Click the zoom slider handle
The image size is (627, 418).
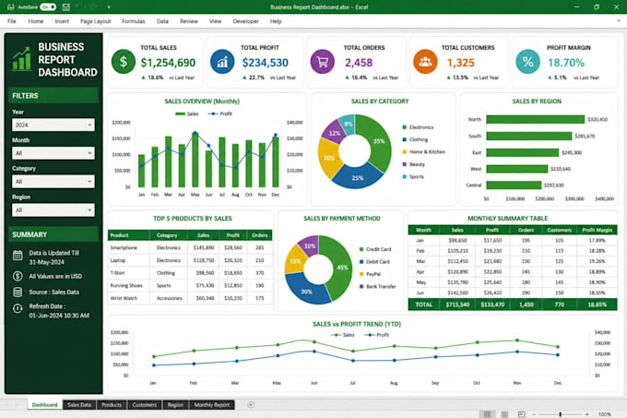coord(561,414)
